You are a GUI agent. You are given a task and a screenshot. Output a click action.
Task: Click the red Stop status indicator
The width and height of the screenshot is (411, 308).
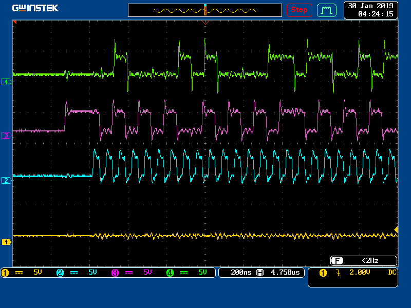[x=299, y=10]
